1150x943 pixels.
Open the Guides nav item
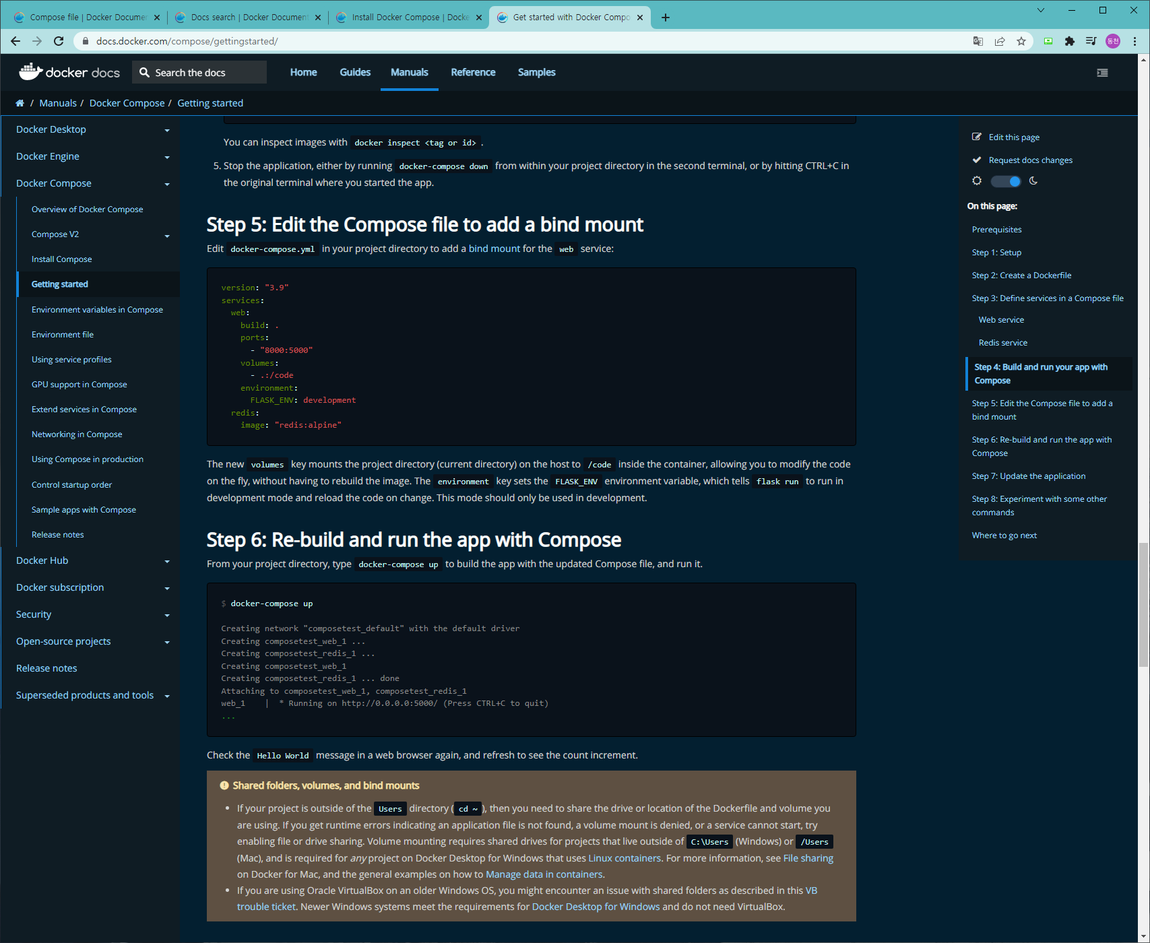[355, 72]
